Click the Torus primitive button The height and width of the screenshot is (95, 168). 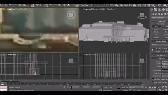(156, 35)
